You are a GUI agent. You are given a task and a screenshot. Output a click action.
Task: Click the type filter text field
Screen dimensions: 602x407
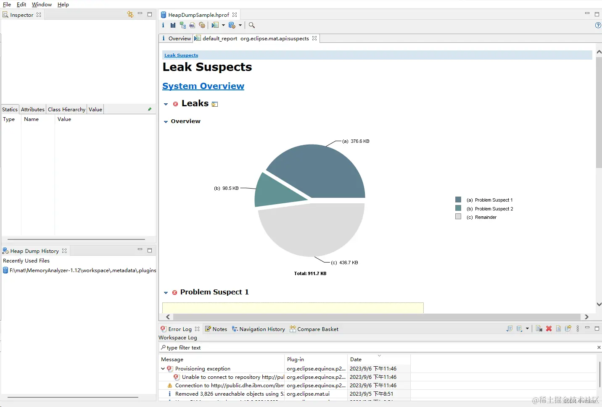(378, 347)
